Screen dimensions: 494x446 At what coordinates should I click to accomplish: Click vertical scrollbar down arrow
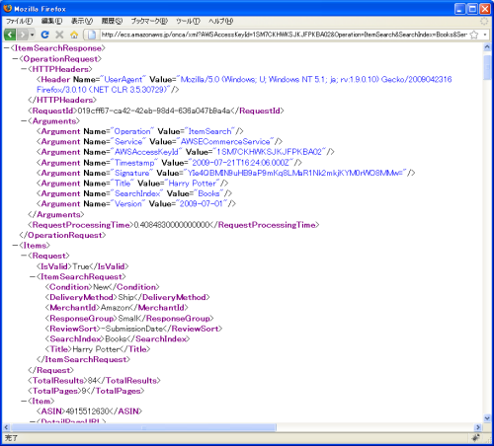tap(487, 418)
